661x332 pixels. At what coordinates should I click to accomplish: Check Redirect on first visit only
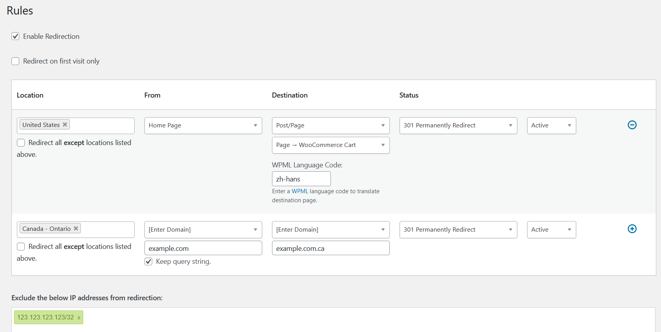click(x=15, y=61)
